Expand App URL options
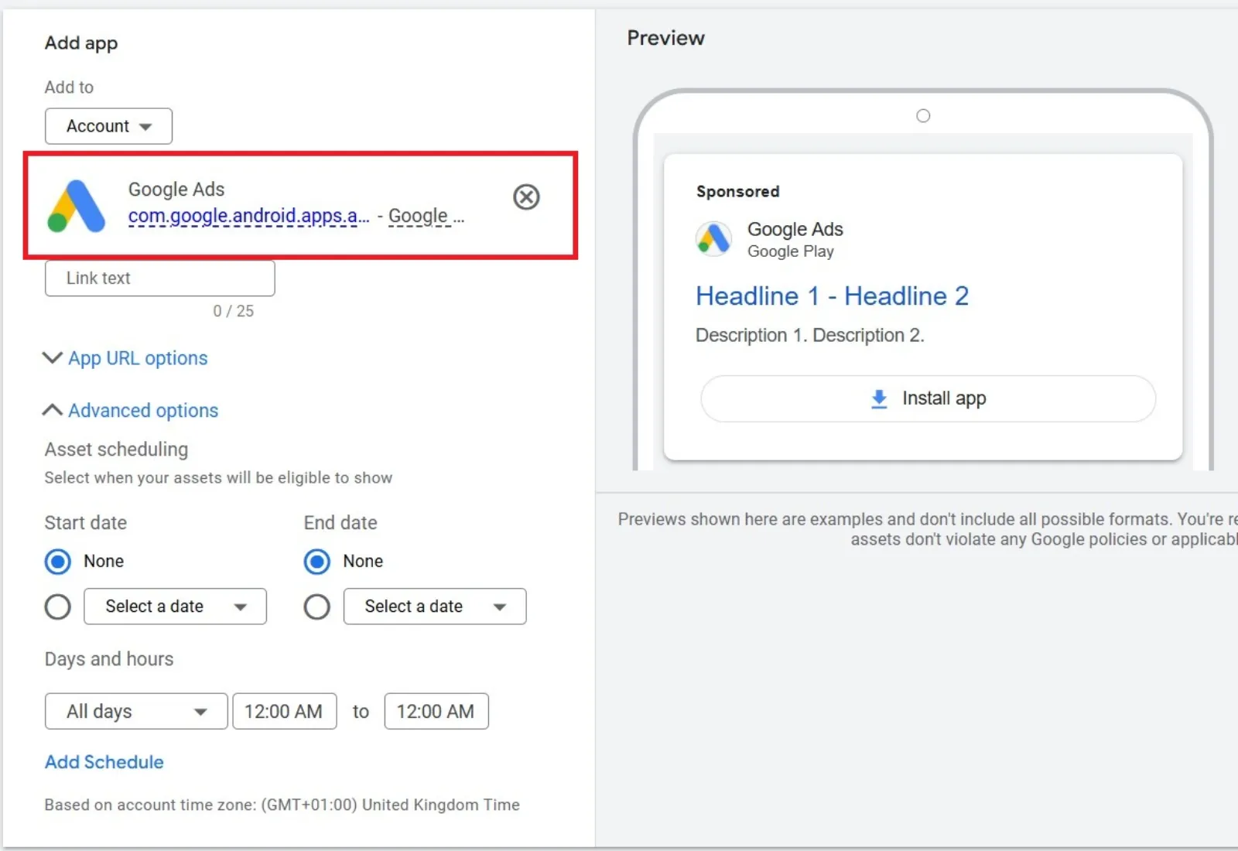This screenshot has width=1238, height=851. [125, 358]
